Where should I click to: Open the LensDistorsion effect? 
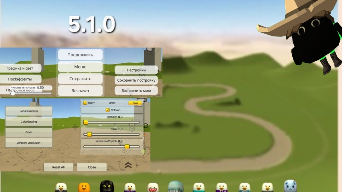tap(29, 111)
